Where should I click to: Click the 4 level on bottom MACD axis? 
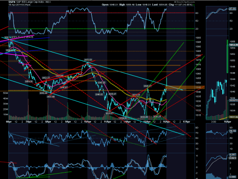coord(197,156)
